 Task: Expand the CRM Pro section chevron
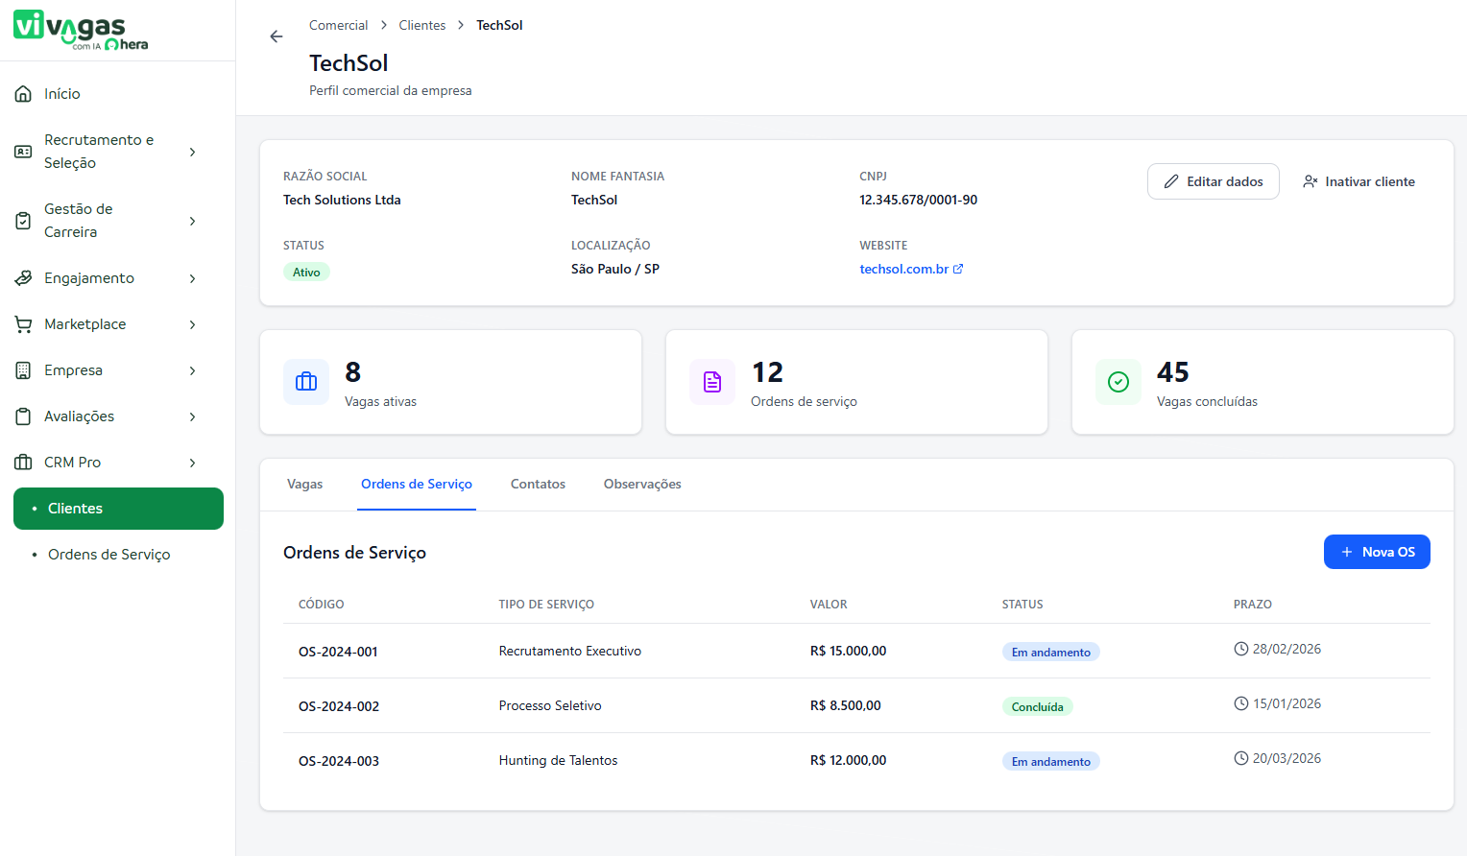[193, 463]
